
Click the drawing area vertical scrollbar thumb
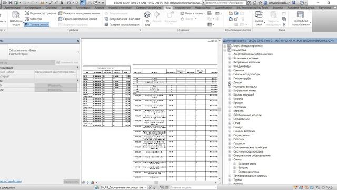click(x=220, y=109)
